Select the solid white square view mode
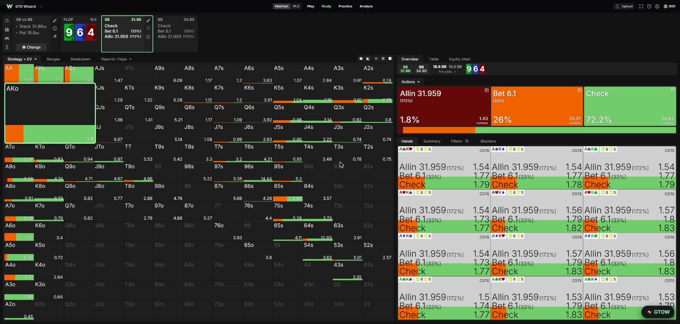This screenshot has width=680, height=324. [x=390, y=59]
